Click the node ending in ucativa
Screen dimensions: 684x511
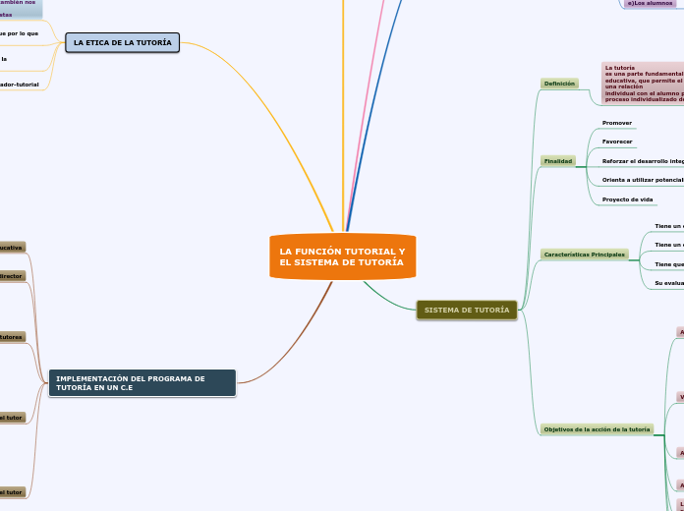(x=12, y=248)
